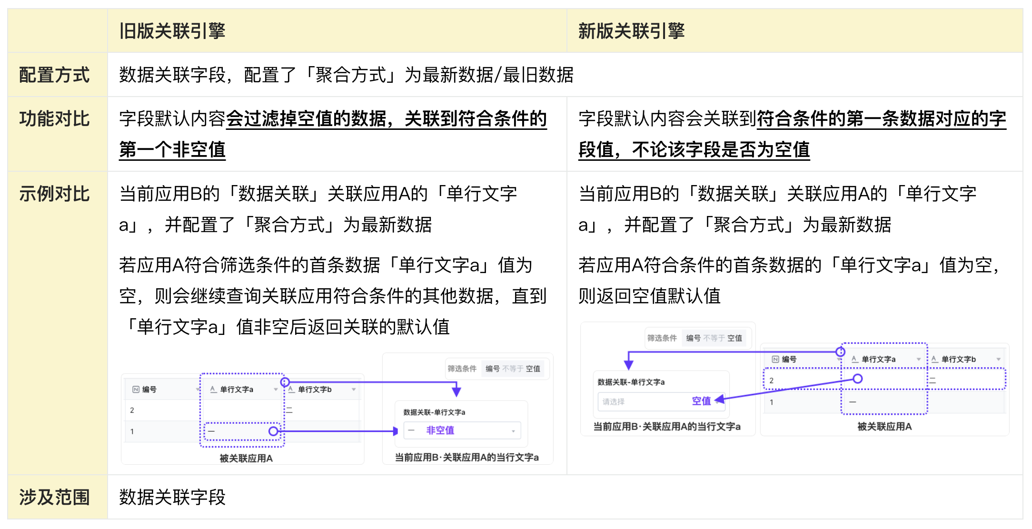Click row number 1 in the 新版 example table
This screenshot has height=529, width=1032.
[x=771, y=402]
